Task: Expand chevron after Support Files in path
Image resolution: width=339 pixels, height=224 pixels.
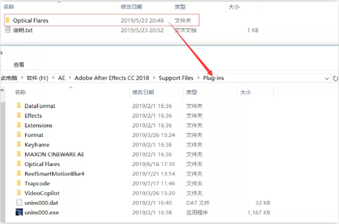Action: pos(198,78)
